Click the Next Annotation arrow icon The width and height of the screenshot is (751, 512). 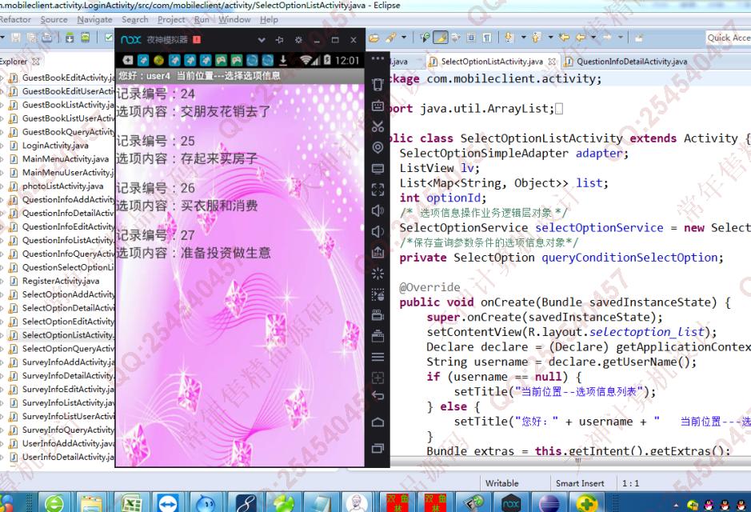pos(508,38)
